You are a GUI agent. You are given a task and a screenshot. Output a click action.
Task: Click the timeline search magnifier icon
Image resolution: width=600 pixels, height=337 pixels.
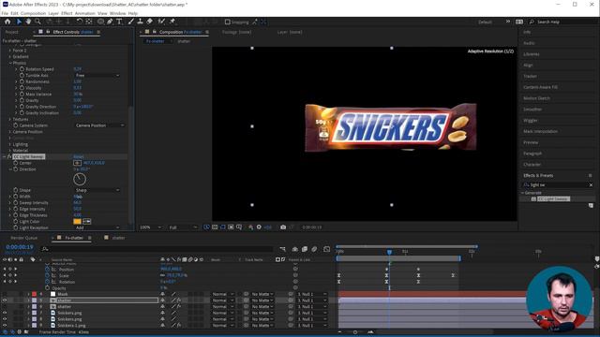[x=45, y=249]
